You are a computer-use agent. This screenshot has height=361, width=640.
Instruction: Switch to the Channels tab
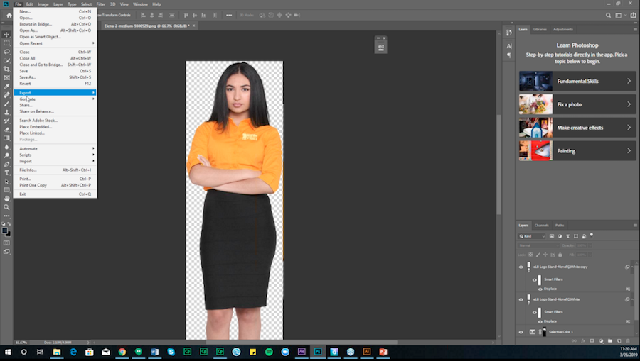coord(541,225)
